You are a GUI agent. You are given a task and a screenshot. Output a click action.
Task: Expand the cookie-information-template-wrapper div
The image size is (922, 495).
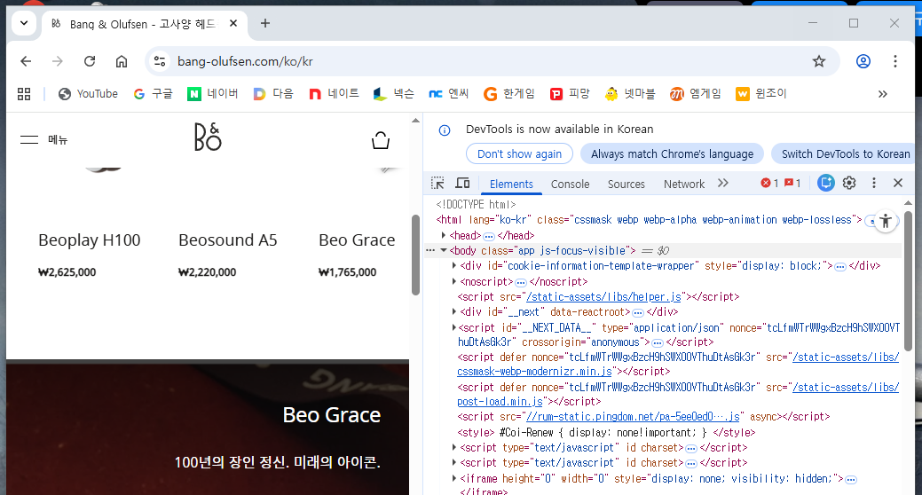(x=454, y=266)
